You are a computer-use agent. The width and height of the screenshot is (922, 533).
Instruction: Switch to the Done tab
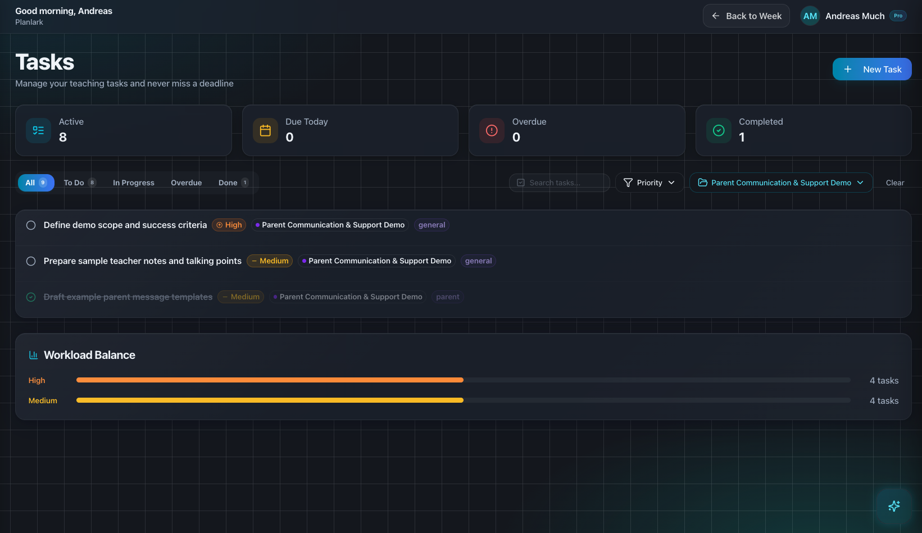point(228,183)
